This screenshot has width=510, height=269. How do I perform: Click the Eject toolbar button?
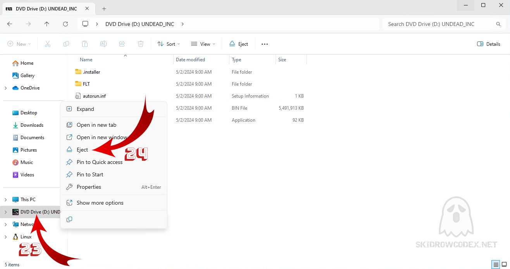coord(238,44)
